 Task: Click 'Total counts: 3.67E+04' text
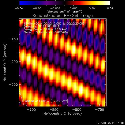[x=52, y=32]
